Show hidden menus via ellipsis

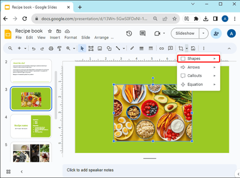tap(112, 38)
